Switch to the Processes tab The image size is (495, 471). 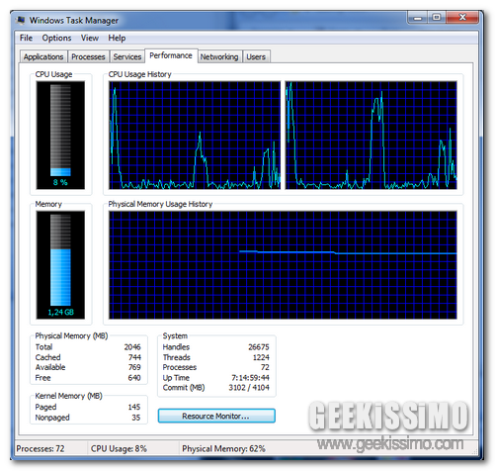point(88,56)
